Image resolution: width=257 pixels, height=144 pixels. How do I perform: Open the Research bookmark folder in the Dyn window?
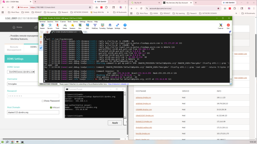[192, 13]
